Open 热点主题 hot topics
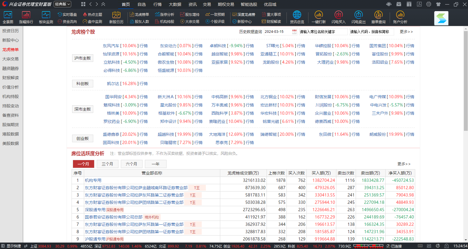 coord(92,14)
